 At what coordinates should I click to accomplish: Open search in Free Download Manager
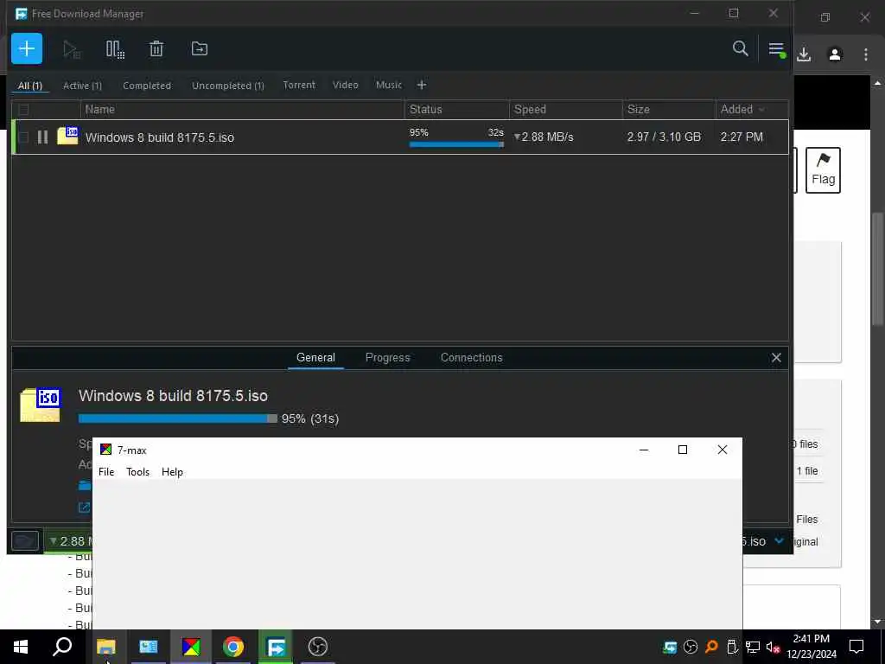coord(740,48)
